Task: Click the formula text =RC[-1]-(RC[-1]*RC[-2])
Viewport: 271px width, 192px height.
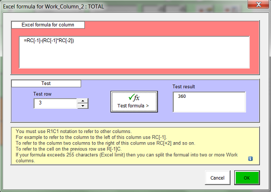Action: 49,41
